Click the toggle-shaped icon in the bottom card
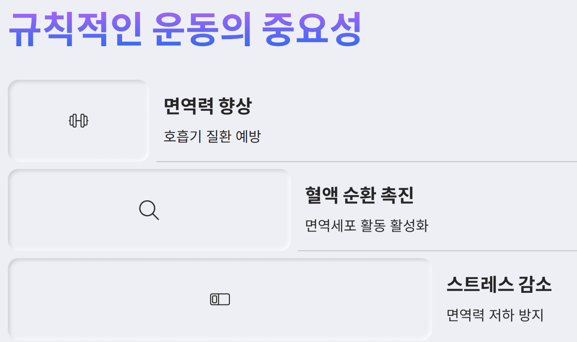 (x=220, y=299)
